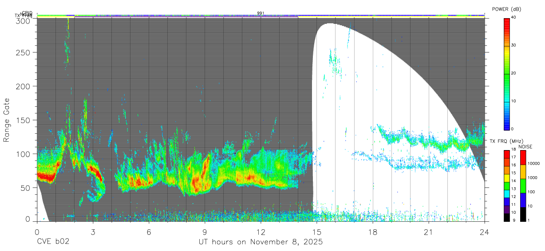545x251 pixels.
Task: Click the 991 CPID value above the plot
Action: coord(261,13)
